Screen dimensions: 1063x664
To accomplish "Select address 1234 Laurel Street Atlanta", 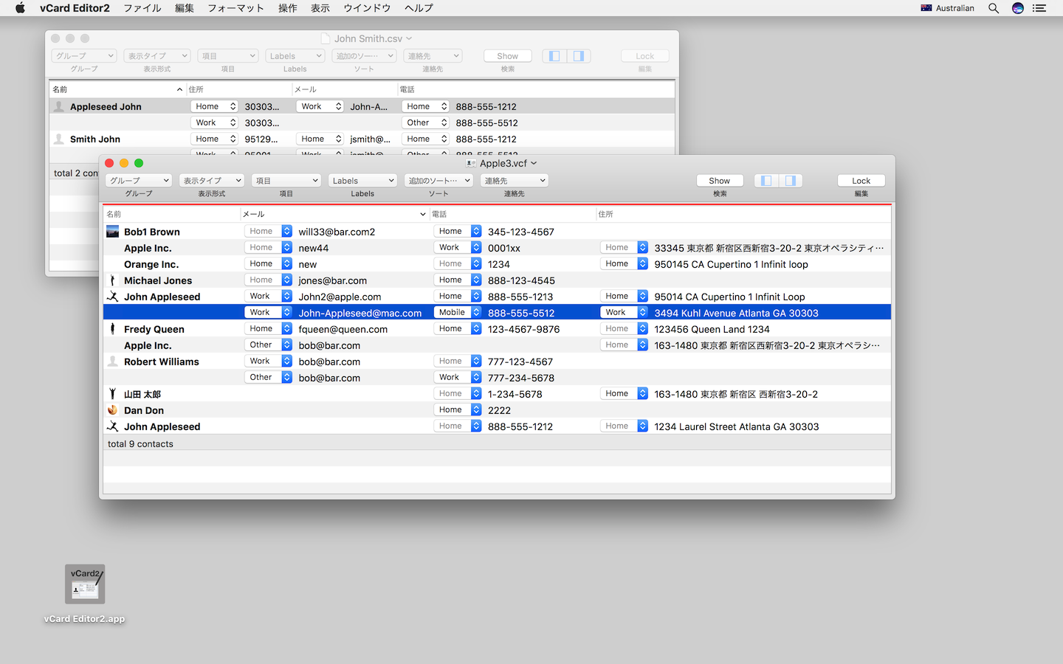I will click(x=737, y=426).
